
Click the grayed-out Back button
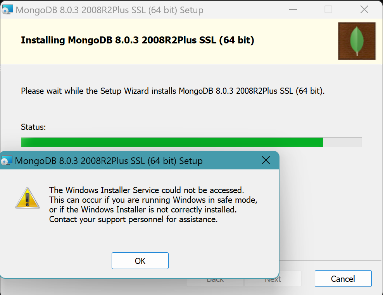215,279
